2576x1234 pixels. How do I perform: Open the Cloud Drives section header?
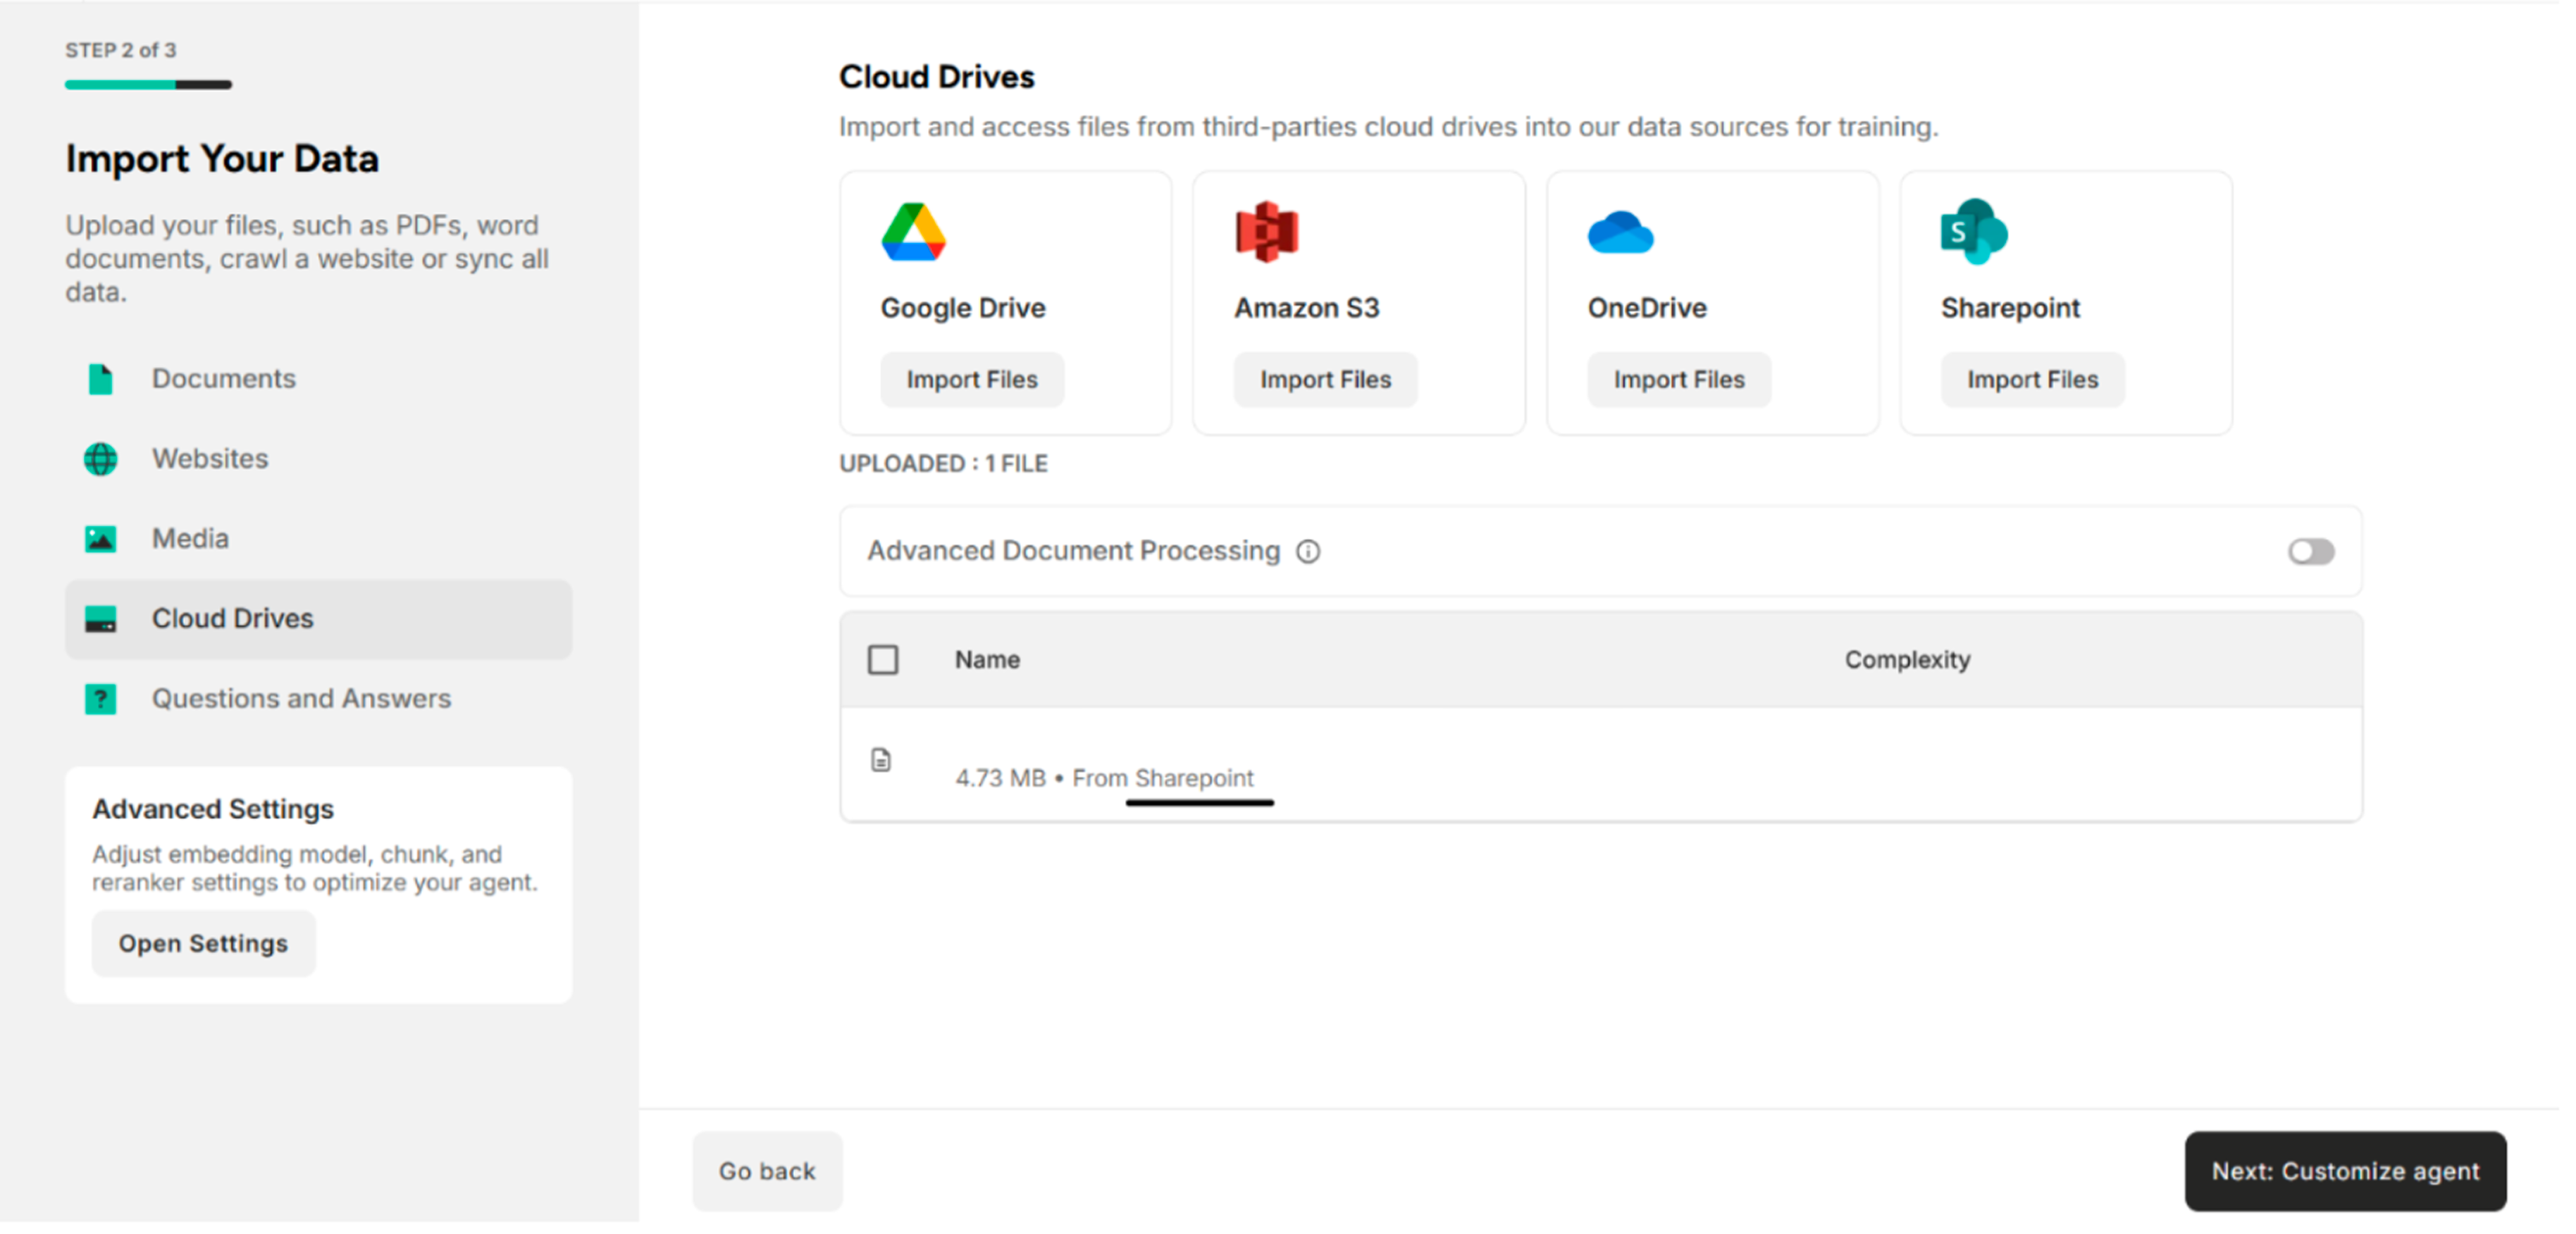tap(937, 75)
